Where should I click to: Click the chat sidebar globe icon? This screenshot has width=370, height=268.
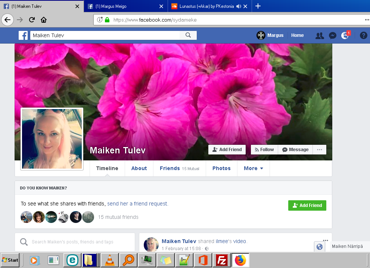[320, 246]
